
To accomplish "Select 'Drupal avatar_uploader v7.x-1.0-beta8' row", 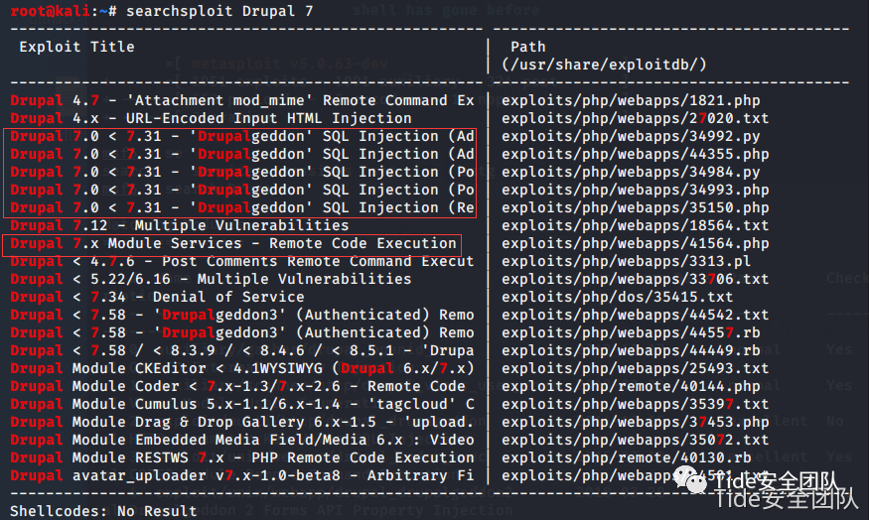I will [x=242, y=475].
